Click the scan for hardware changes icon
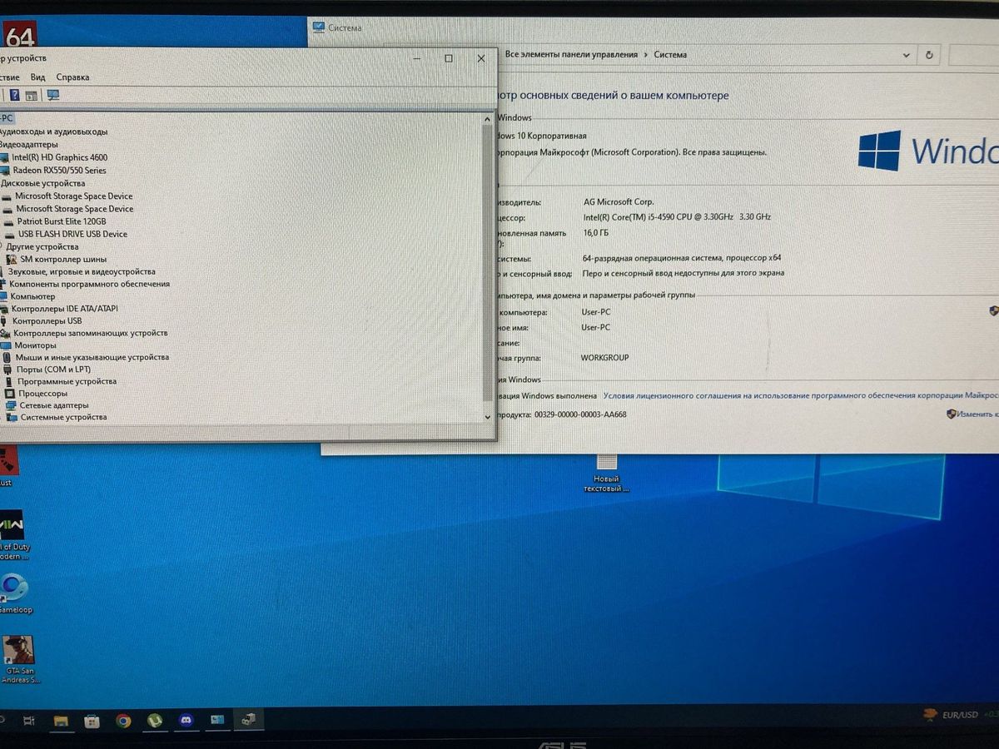 point(53,96)
